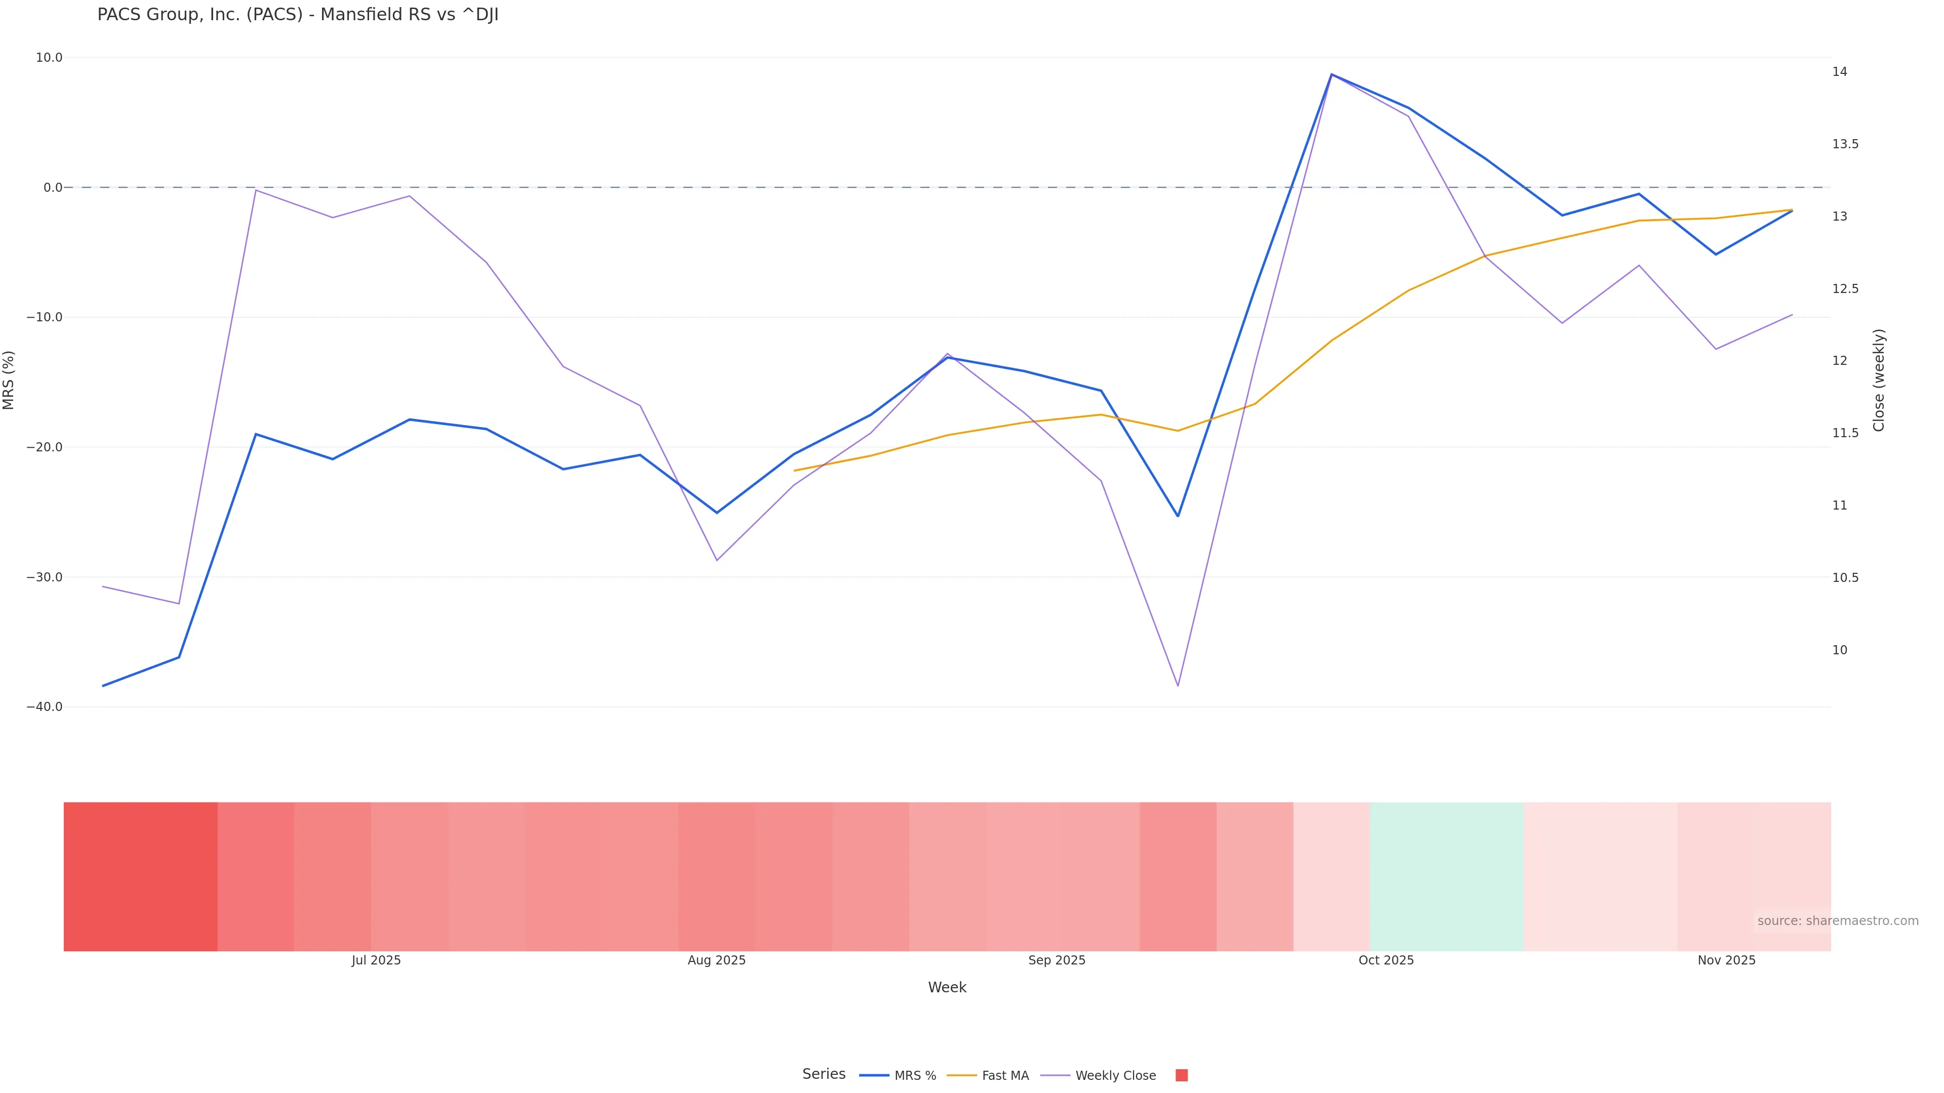Image resolution: width=1944 pixels, height=1093 pixels.
Task: Click the purple Weekly Close legend line
Action: tap(1055, 1076)
